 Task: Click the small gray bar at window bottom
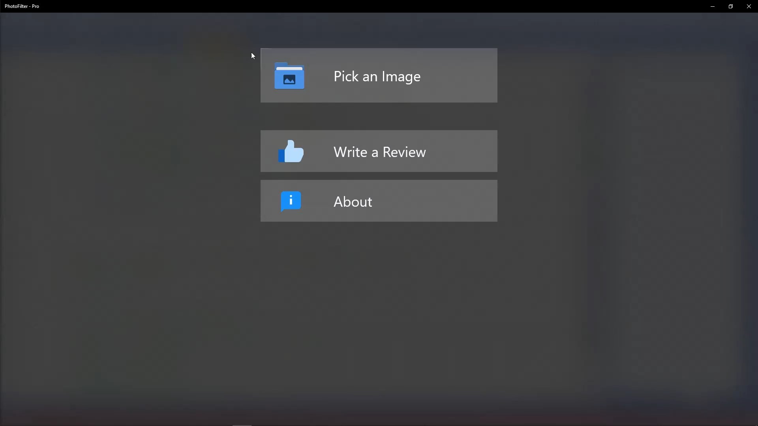pos(242,425)
